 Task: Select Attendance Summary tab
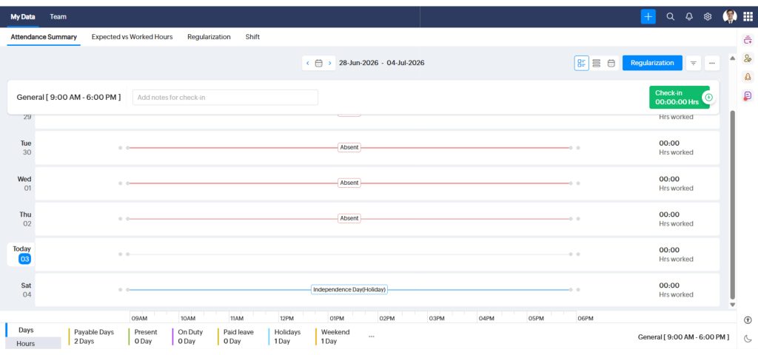click(44, 37)
